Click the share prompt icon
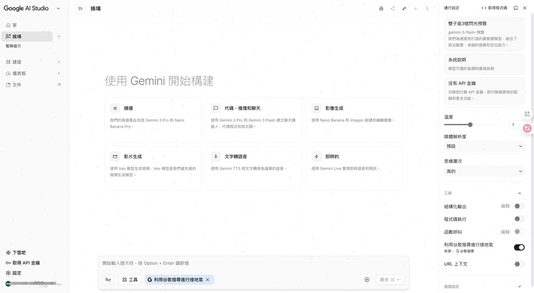The height and width of the screenshot is (293, 534). click(392, 9)
